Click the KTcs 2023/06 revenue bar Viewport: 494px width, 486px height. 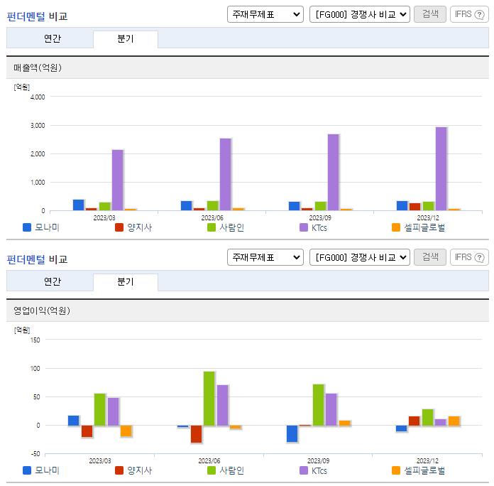(x=226, y=174)
